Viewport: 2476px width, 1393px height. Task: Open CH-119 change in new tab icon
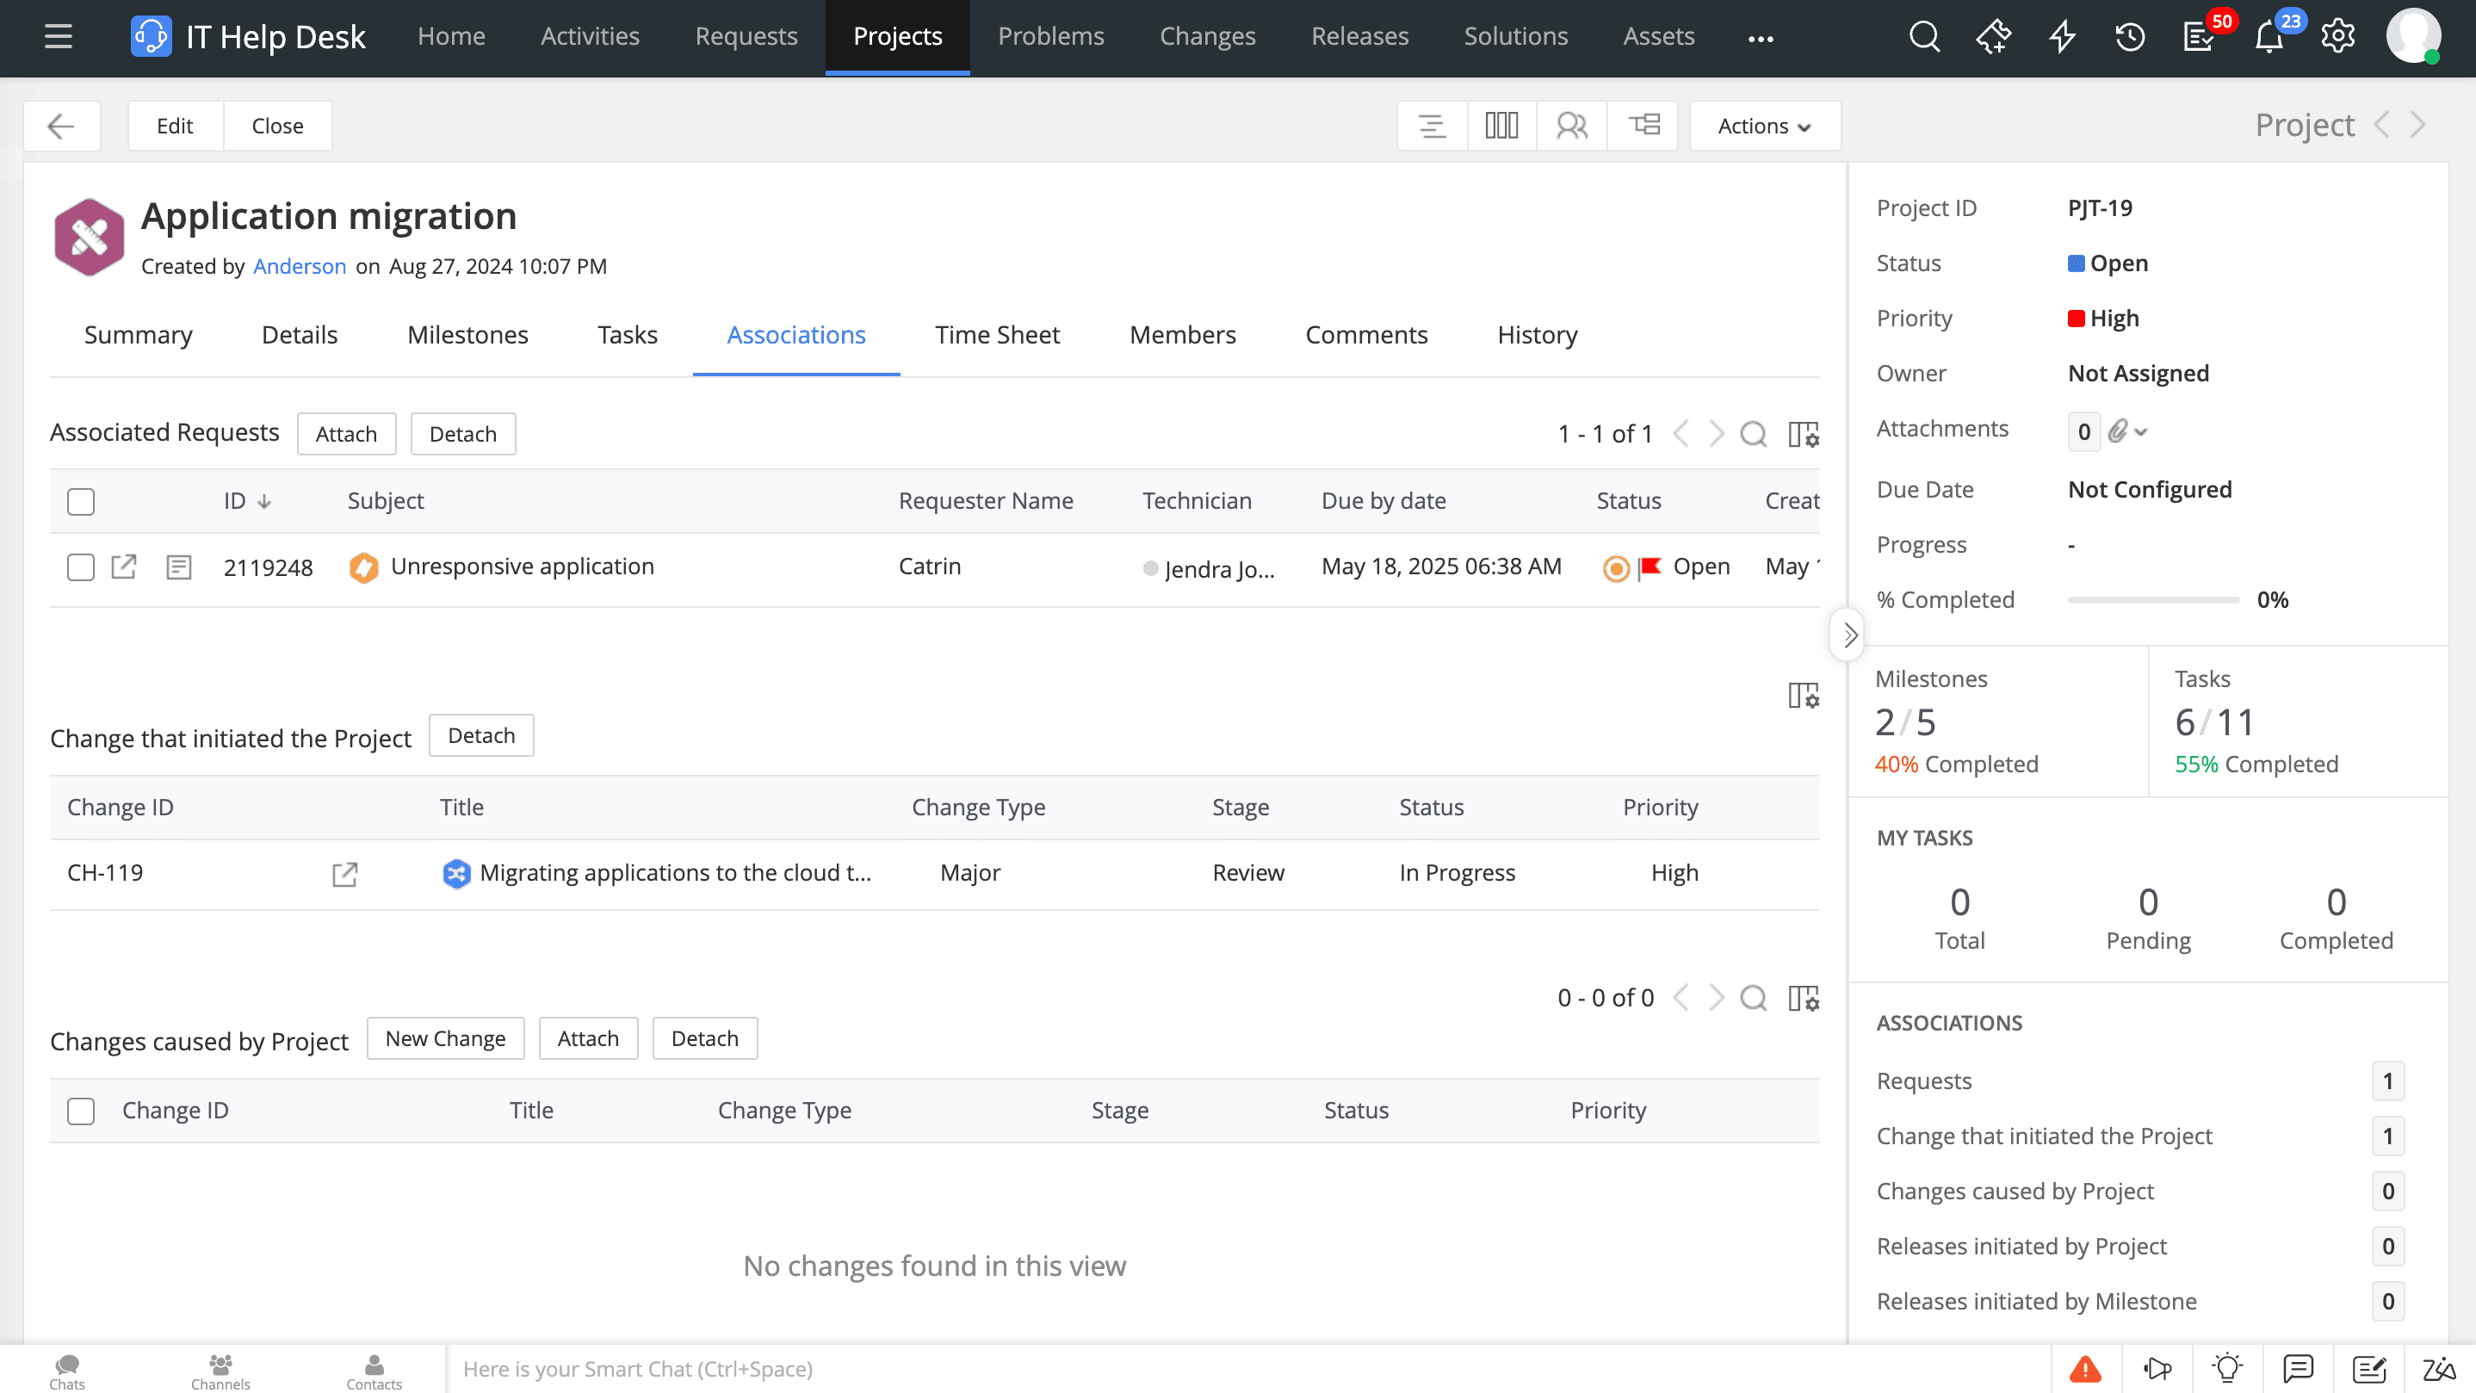coord(344,874)
